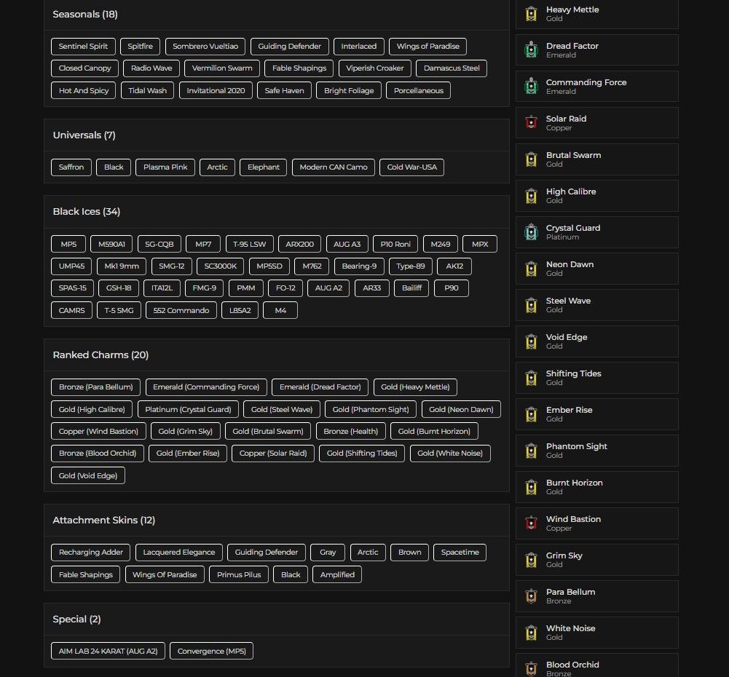Click the Grim Sky gold charm icon
This screenshot has width=729, height=677.
531,560
